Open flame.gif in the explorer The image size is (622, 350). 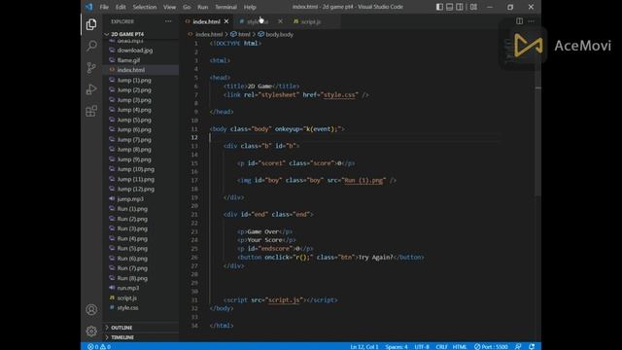[128, 60]
